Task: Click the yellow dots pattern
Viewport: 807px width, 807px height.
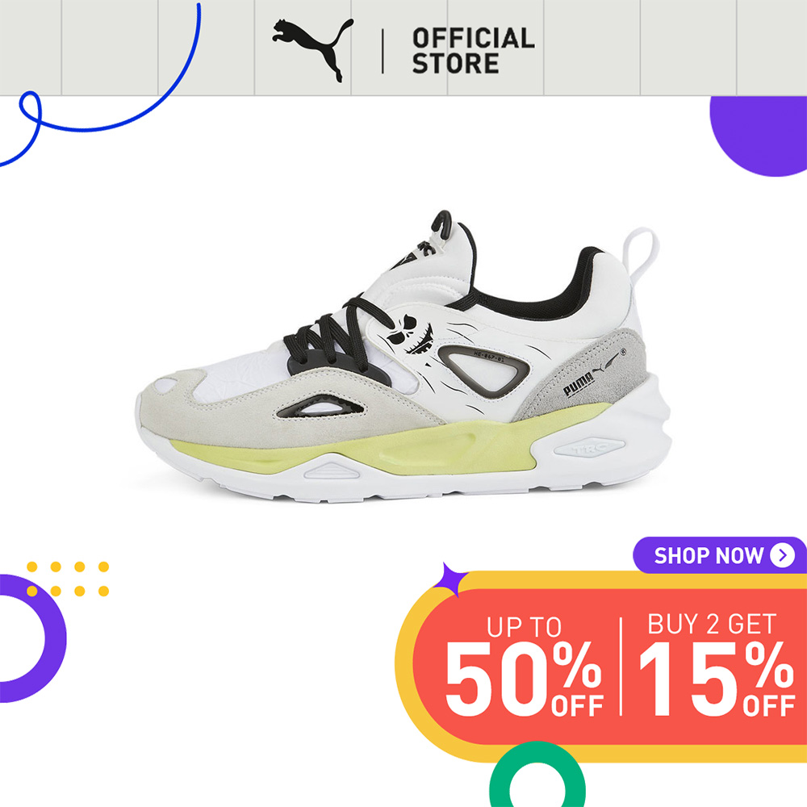Action: (68, 579)
